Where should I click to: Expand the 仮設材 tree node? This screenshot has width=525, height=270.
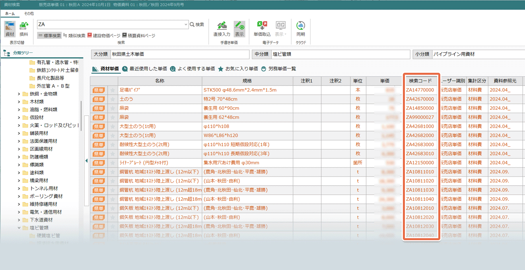pyautogui.click(x=19, y=118)
